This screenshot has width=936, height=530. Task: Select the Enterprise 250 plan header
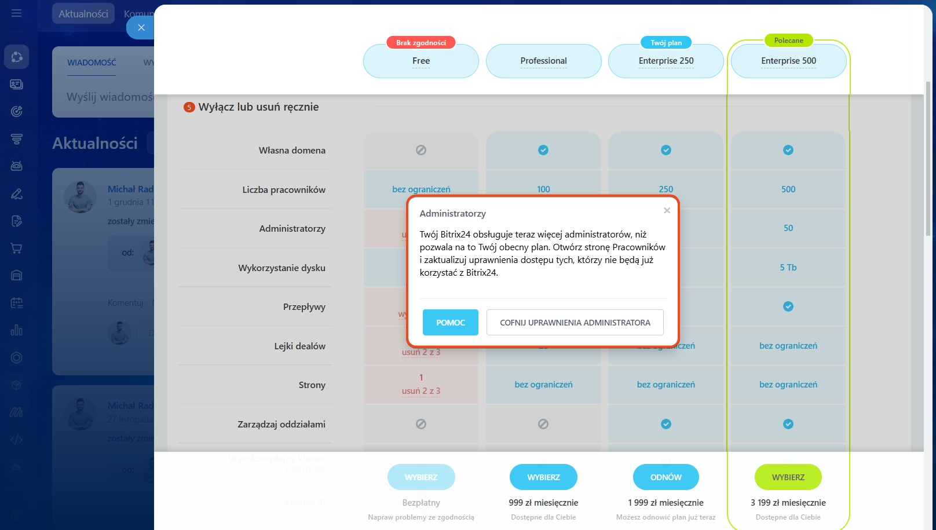[x=666, y=61]
